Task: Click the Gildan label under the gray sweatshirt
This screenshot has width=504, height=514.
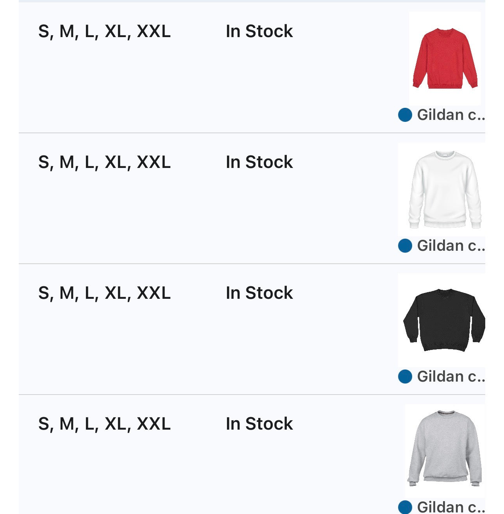Action: [x=451, y=507]
